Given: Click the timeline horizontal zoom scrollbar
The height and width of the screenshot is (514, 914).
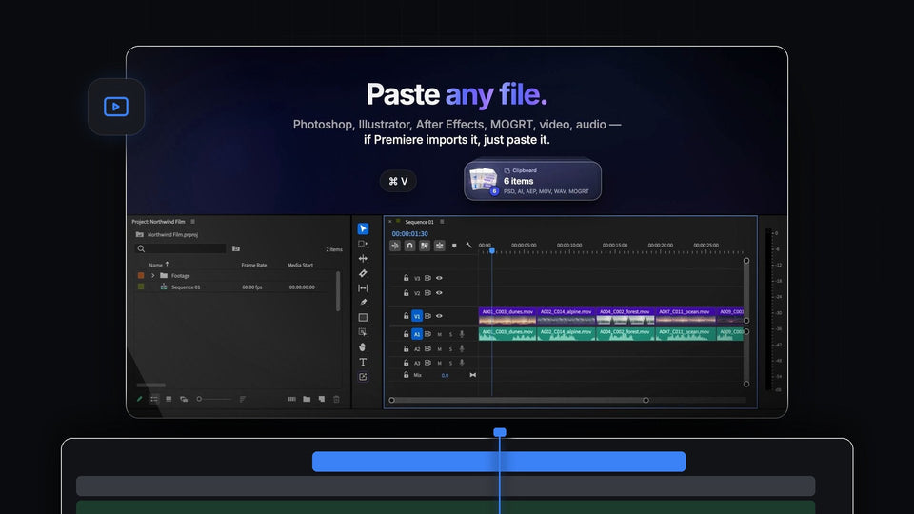Looking at the screenshot, I should (x=519, y=400).
